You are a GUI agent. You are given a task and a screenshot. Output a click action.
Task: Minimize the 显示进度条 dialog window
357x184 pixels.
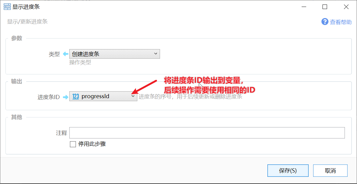click(303, 7)
